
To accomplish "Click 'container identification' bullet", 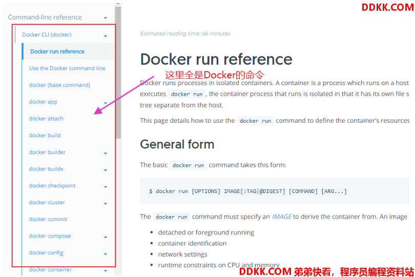I will pos(192,243).
